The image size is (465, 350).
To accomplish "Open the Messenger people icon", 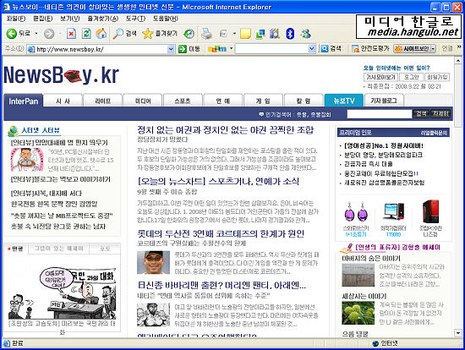I will pos(305,34).
